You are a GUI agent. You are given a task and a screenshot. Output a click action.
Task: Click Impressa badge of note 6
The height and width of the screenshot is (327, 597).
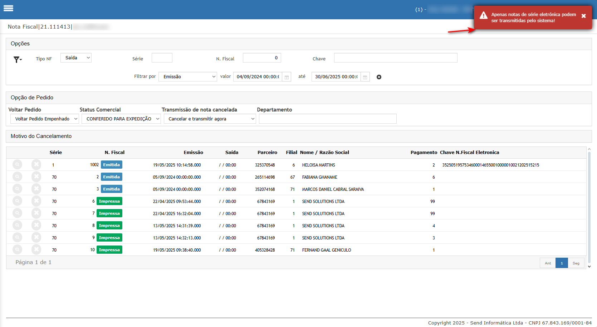point(109,201)
